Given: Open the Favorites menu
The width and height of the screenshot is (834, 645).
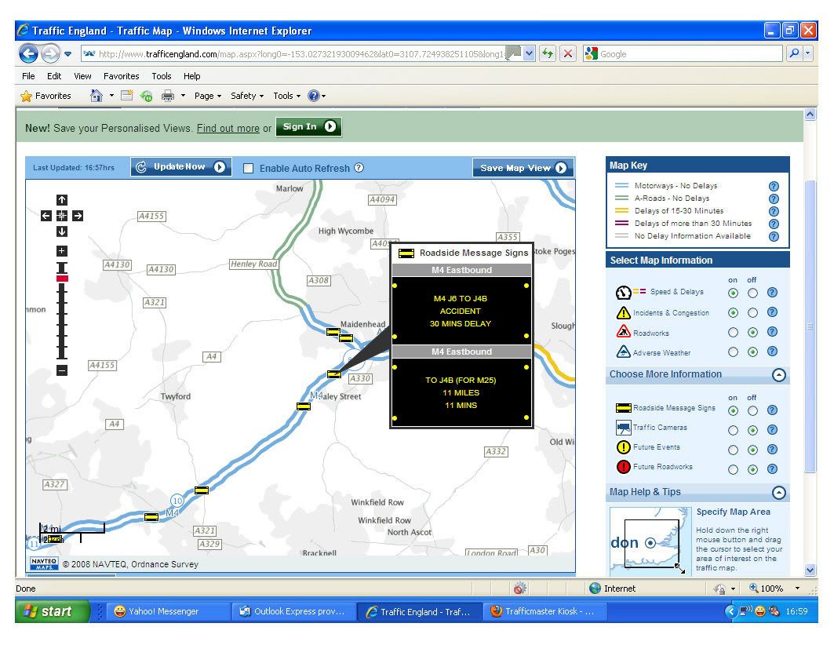Looking at the screenshot, I should coord(122,76).
